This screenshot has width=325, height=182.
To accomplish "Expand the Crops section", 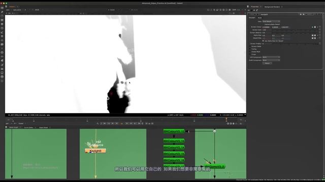I will pyautogui.click(x=250, y=55).
